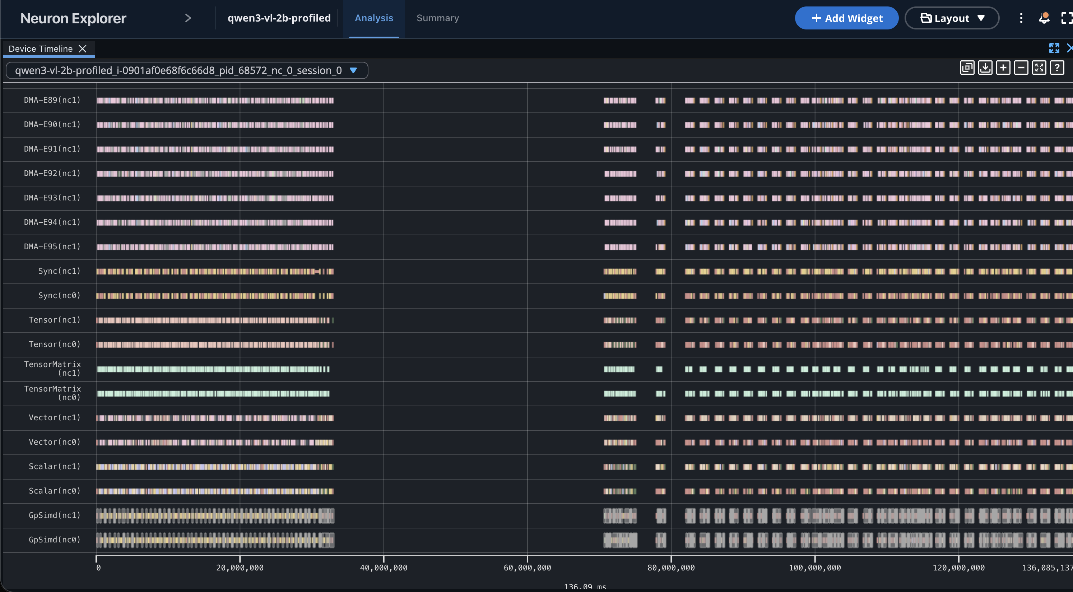Click the 60,000,000 time axis tick
The width and height of the screenshot is (1073, 592).
(527, 568)
